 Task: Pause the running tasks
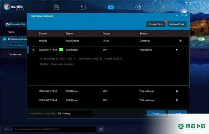pyautogui.click(x=156, y=113)
